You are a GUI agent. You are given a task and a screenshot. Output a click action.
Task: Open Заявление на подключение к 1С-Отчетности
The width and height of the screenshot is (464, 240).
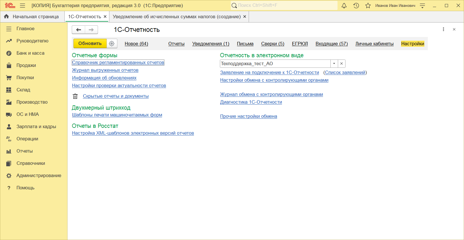tap(269, 73)
